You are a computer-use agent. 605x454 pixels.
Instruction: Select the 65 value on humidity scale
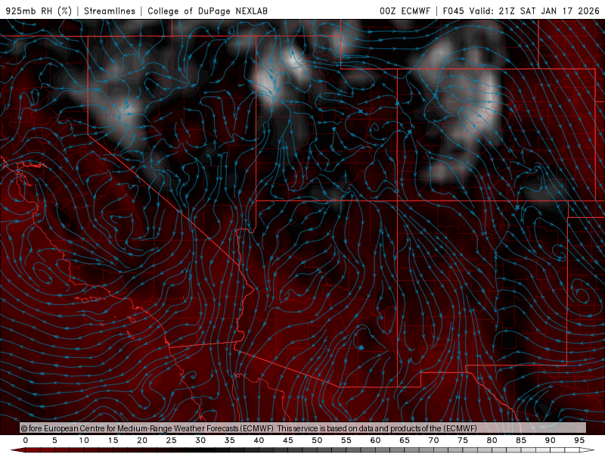405,440
